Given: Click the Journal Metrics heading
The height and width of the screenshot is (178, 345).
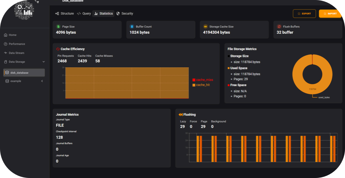Looking at the screenshot, I should coord(67,115).
